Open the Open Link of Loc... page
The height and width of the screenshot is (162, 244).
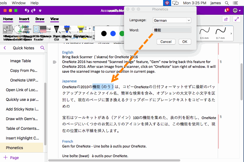point(22,90)
